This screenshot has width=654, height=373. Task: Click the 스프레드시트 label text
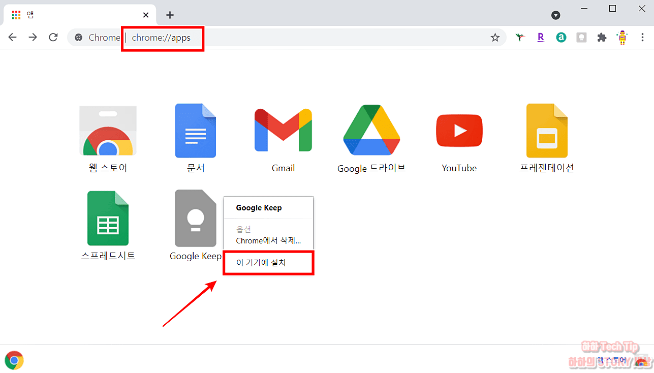(108, 256)
